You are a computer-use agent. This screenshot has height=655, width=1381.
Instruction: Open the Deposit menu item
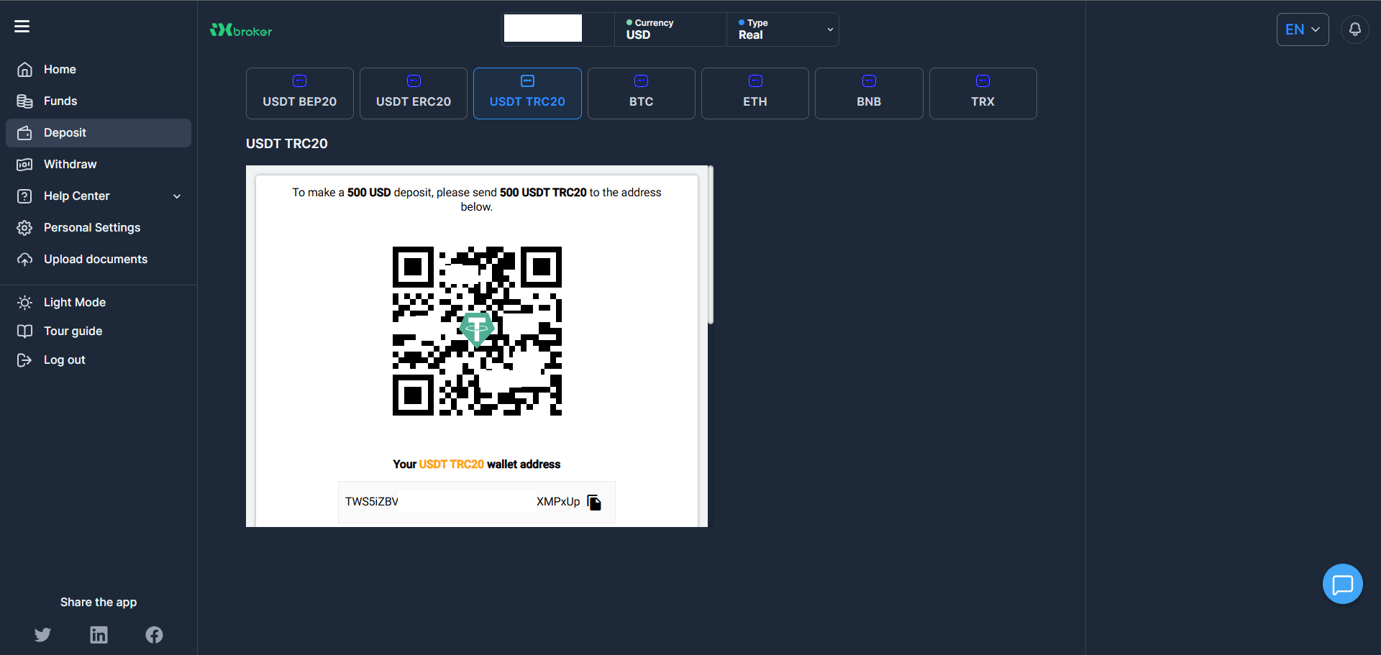click(x=99, y=133)
